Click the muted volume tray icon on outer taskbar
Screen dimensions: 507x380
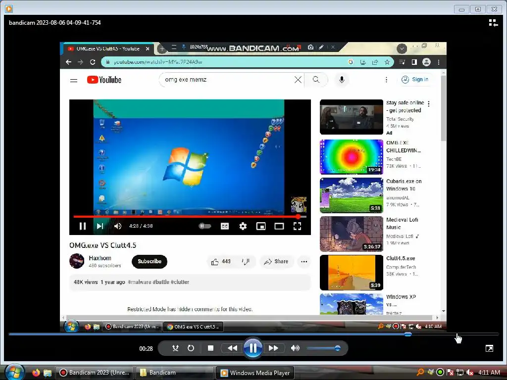pos(470,372)
